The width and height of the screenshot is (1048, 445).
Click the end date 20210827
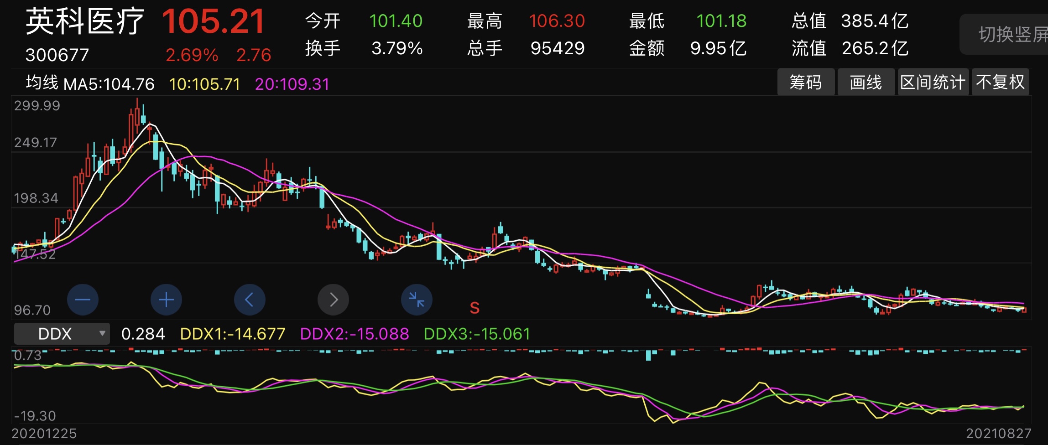(999, 434)
